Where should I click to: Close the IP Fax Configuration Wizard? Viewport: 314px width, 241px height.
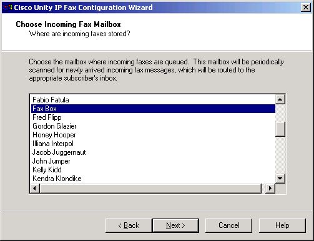pyautogui.click(x=306, y=7)
